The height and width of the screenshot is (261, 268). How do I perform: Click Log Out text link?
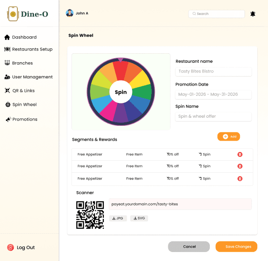click(26, 248)
